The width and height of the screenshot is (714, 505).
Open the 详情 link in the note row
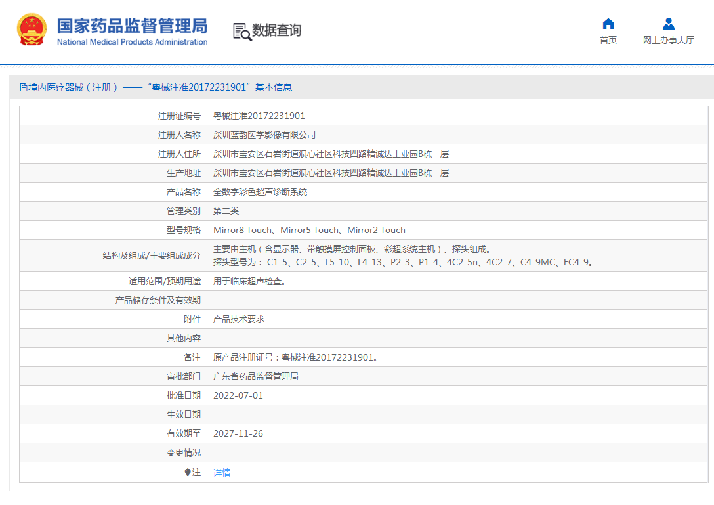[222, 473]
